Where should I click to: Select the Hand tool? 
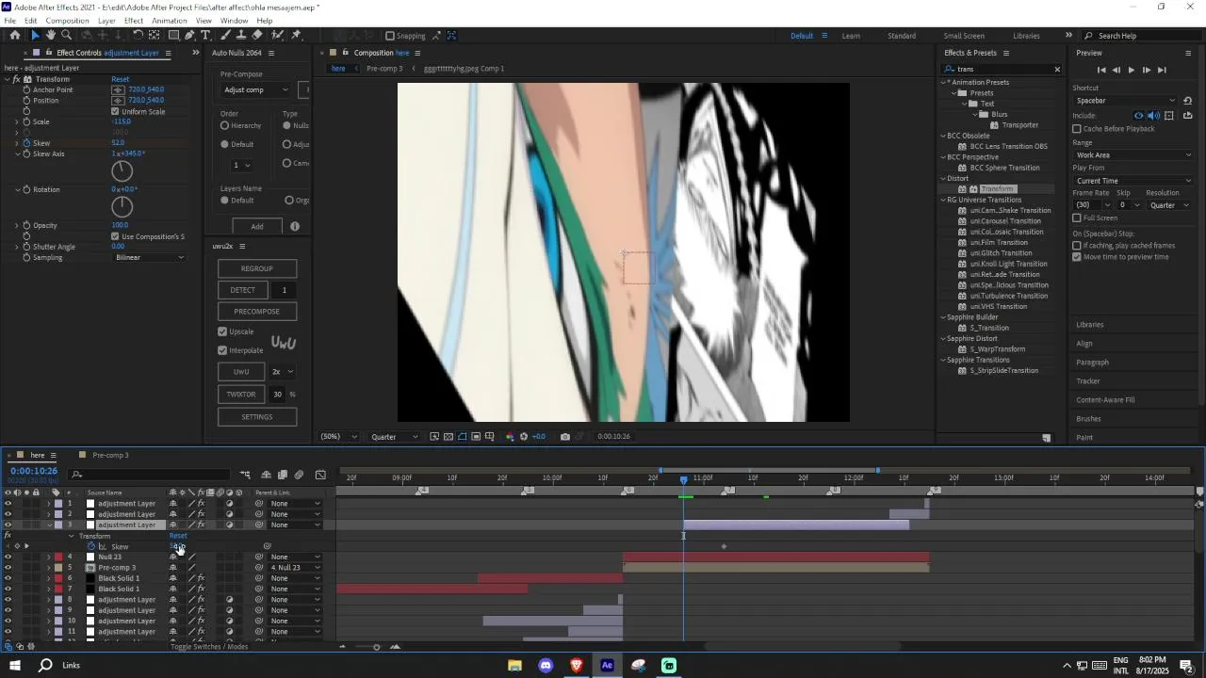coord(51,35)
